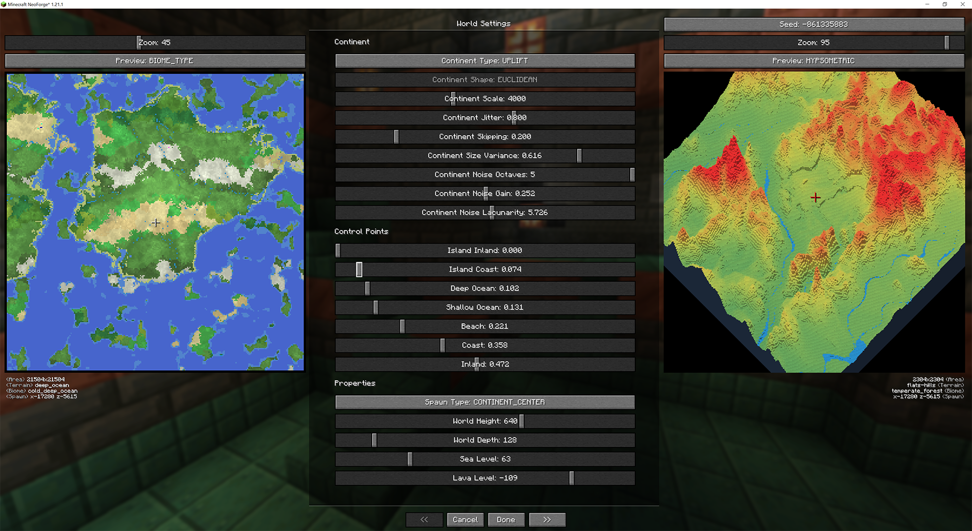Viewport: 972px width, 531px height.
Task: Click the Lava Level slider
Action: tap(485, 478)
